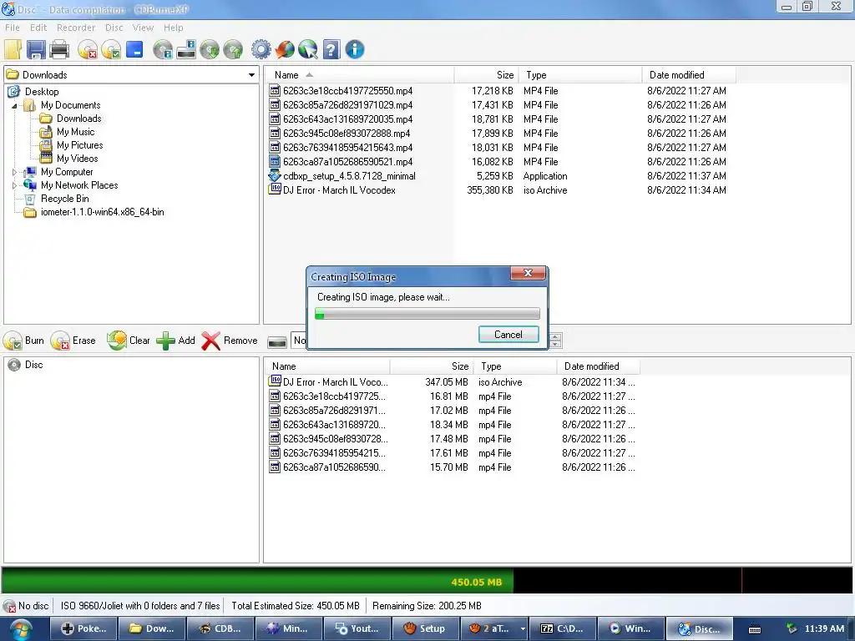Sort compilation list by Size column

pos(432,366)
